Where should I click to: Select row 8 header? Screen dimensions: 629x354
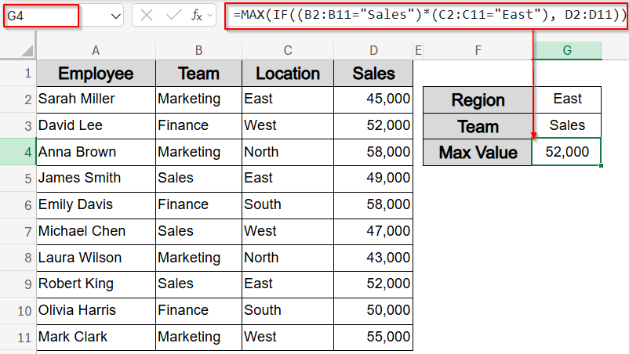pos(18,258)
